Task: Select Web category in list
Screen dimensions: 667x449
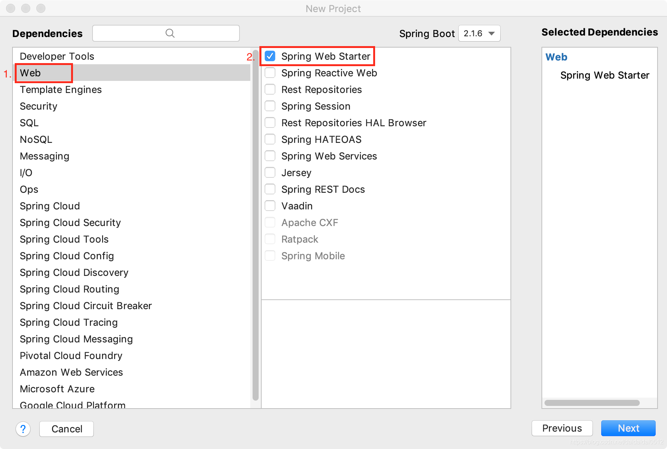Action: (132, 73)
